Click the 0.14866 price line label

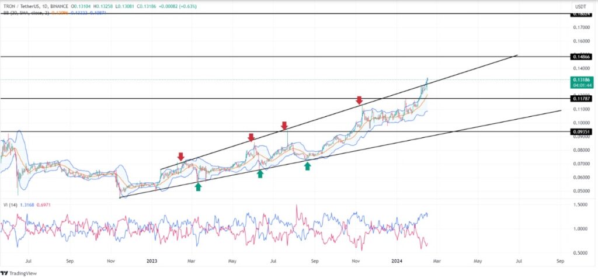[x=582, y=57]
